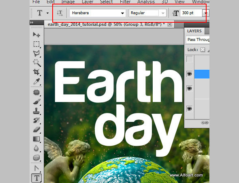This screenshot has height=183, width=239.
Task: Click the font size field showing 300 pt
Action: point(191,13)
